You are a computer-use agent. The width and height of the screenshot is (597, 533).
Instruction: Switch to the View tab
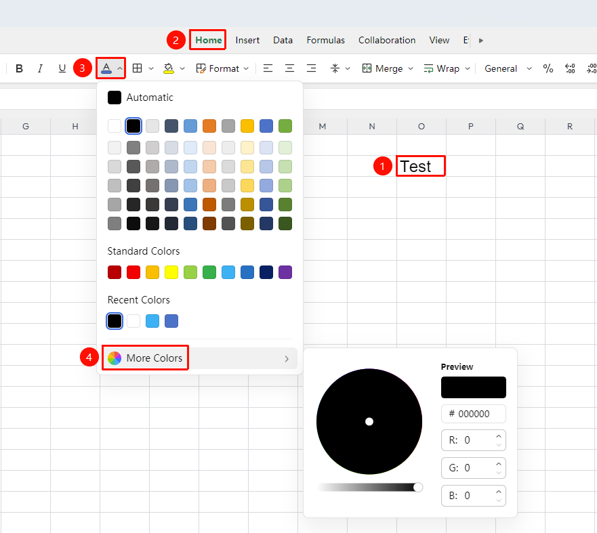pyautogui.click(x=439, y=40)
